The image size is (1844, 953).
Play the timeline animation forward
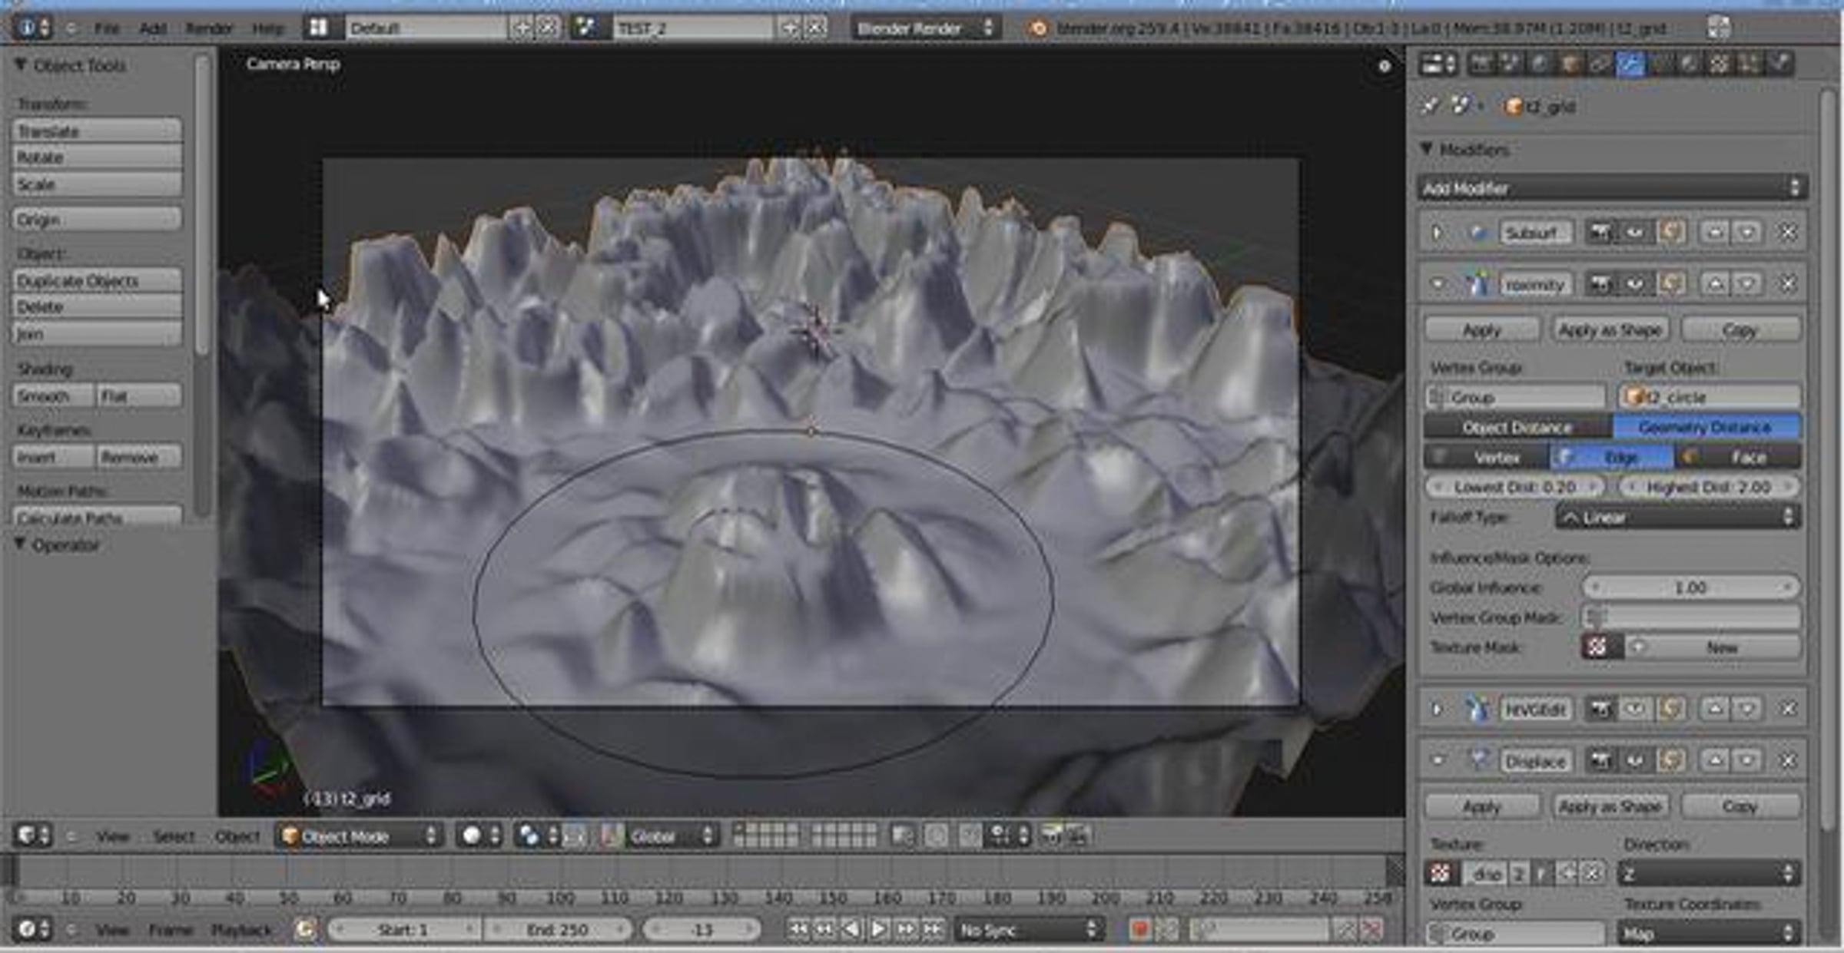click(878, 930)
